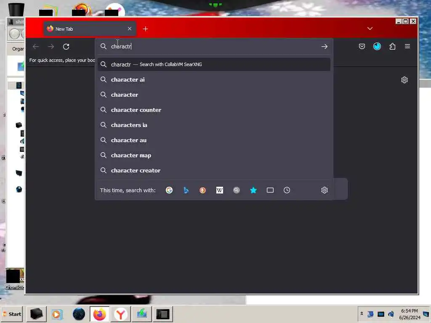The image size is (431, 323).
Task: Search in history with clock icon
Action: [287, 190]
